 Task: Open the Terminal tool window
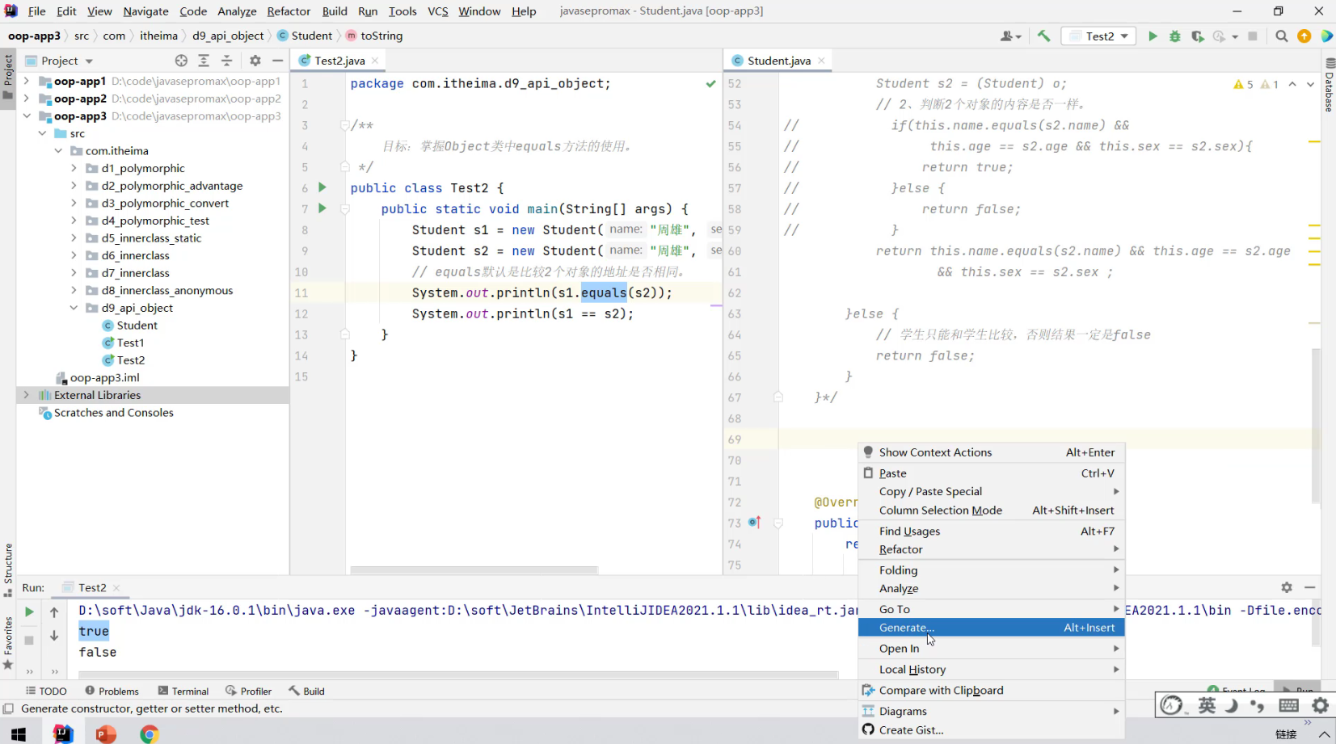(x=183, y=691)
